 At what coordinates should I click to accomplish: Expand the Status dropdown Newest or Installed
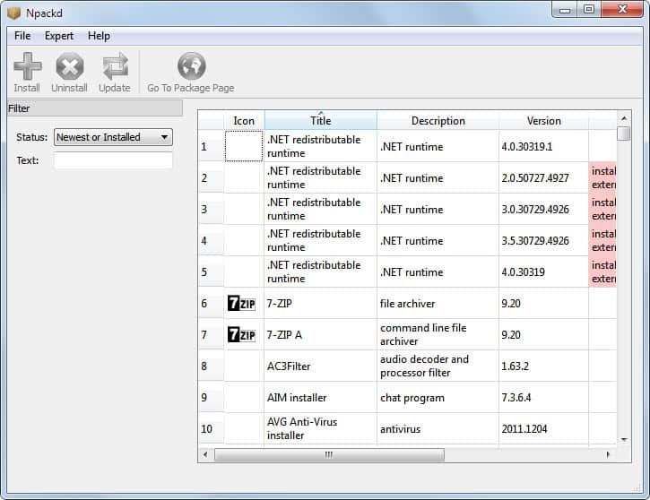coord(113,137)
